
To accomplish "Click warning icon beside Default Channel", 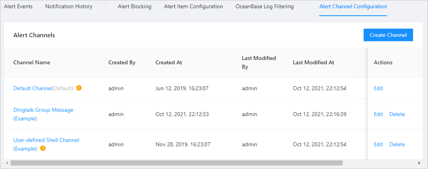I will pyautogui.click(x=79, y=88).
